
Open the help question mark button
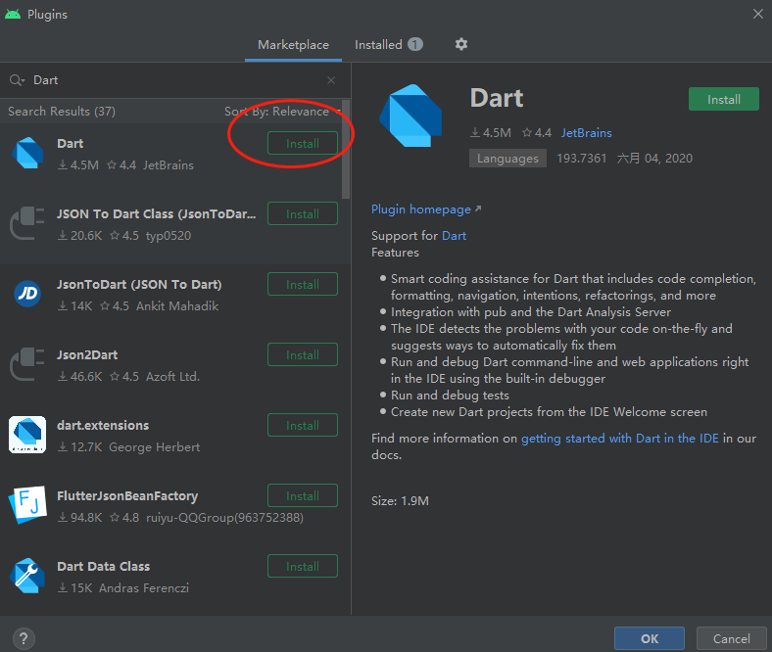click(x=24, y=638)
